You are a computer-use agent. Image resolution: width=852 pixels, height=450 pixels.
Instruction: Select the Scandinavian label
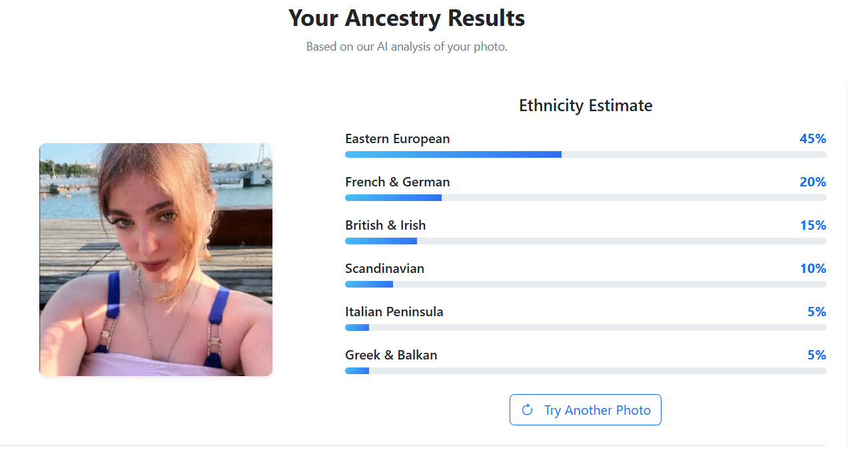pos(384,268)
